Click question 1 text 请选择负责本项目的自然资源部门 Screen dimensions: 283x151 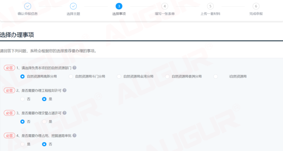(x=47, y=68)
